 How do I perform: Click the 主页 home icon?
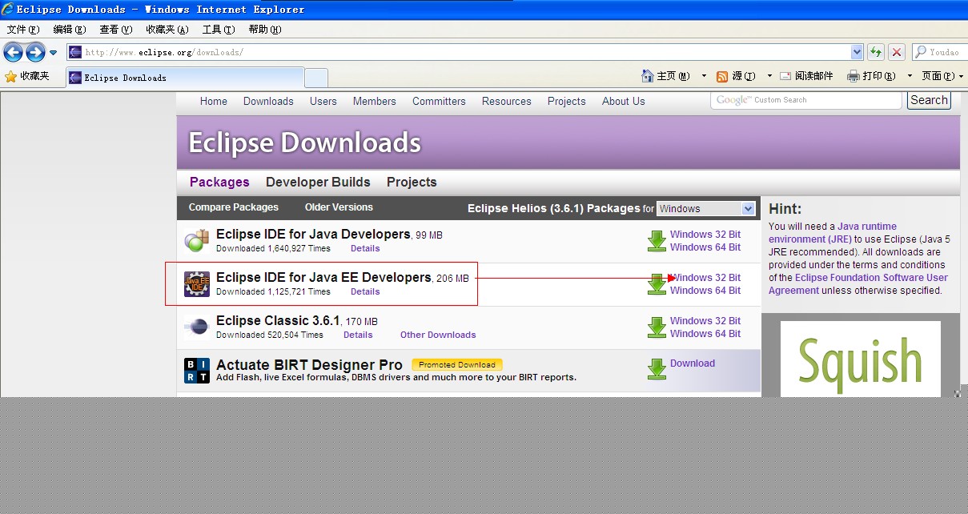click(648, 76)
